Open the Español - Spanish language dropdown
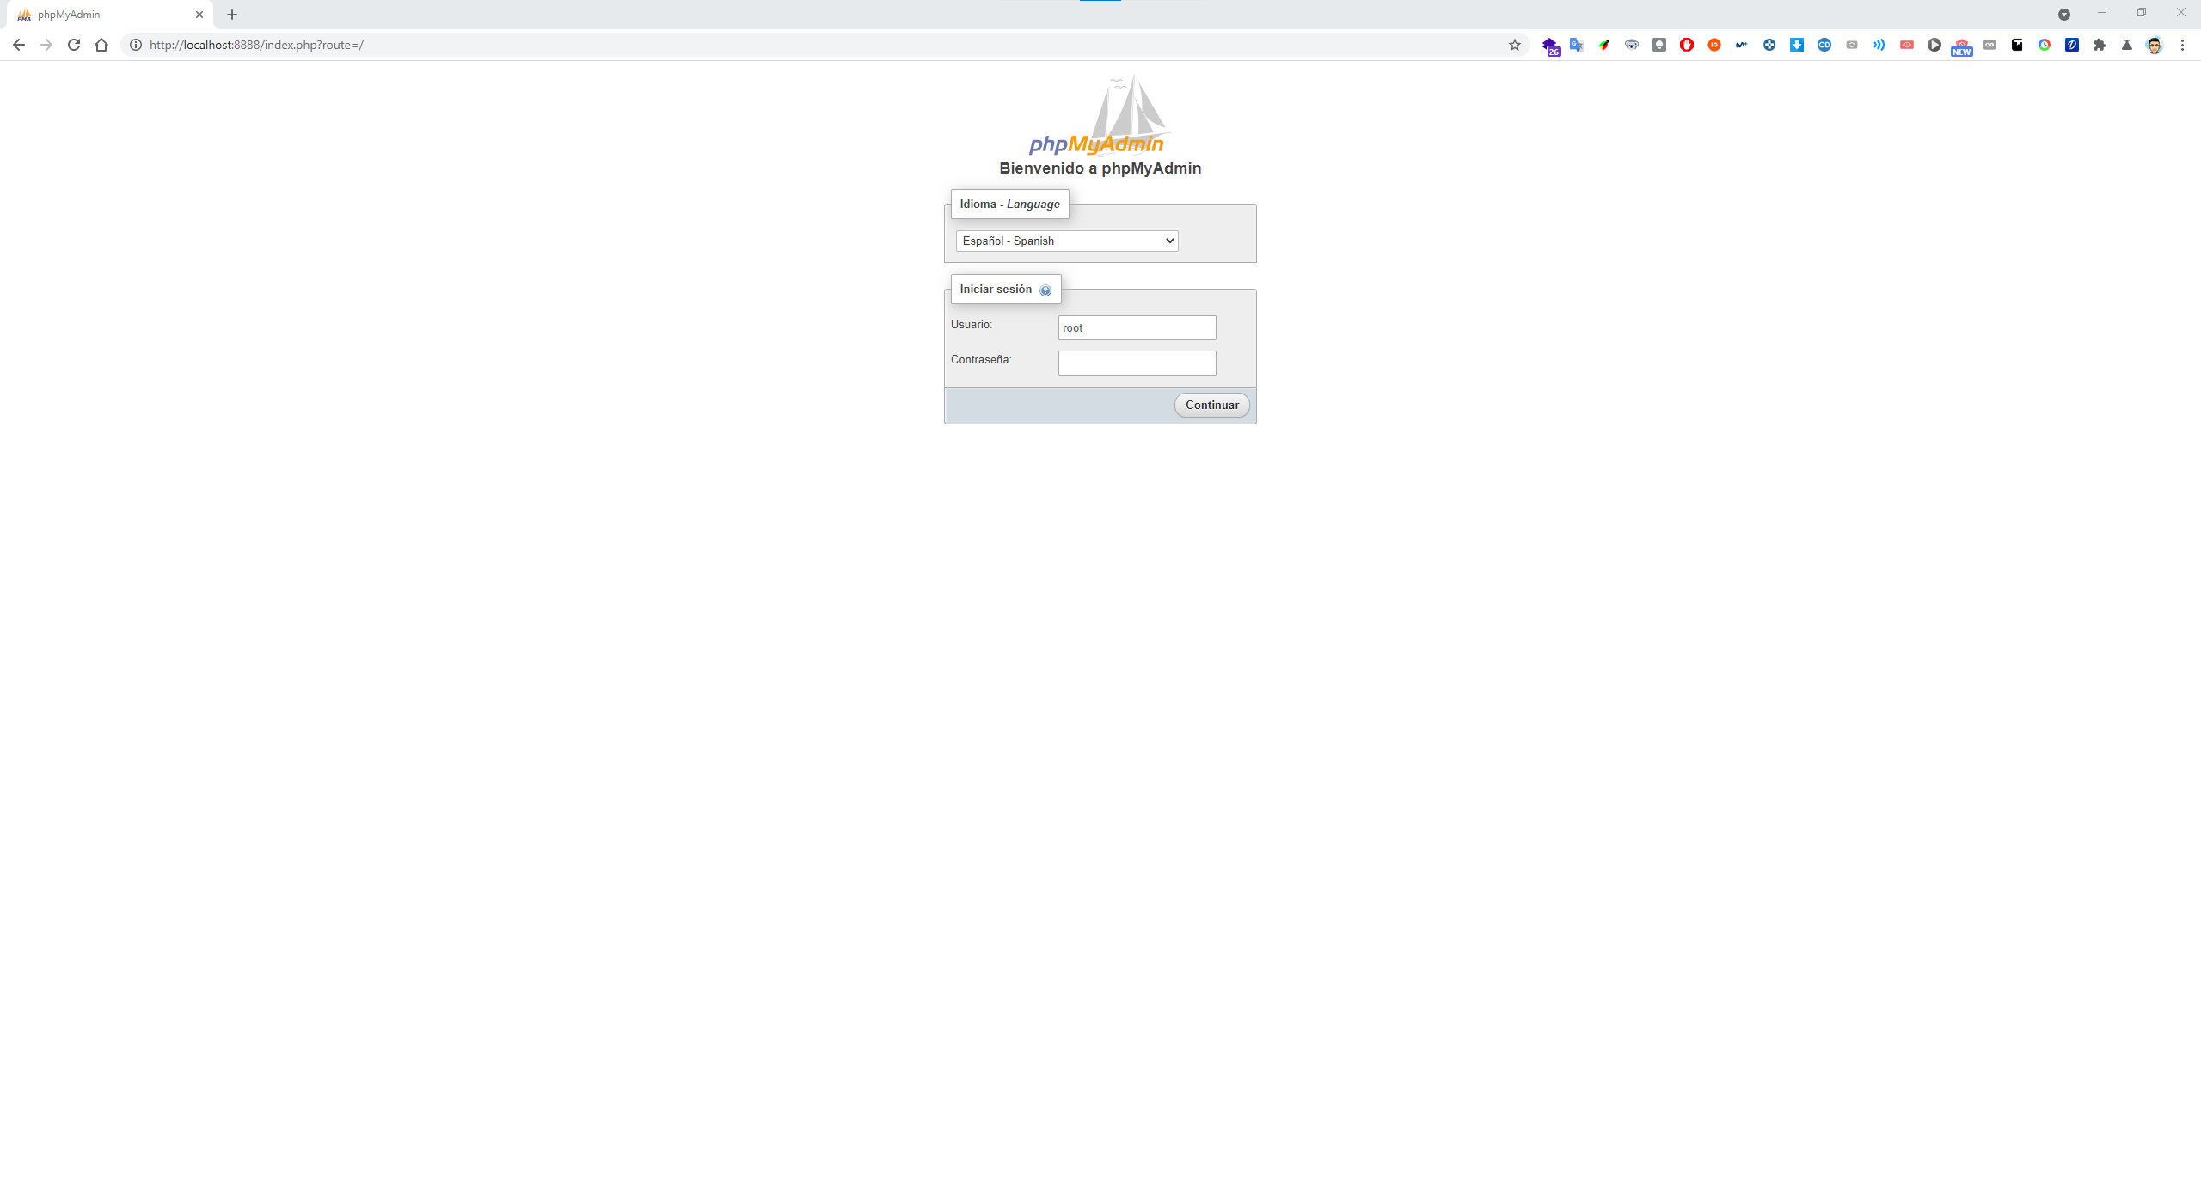The height and width of the screenshot is (1203, 2201). point(1066,241)
